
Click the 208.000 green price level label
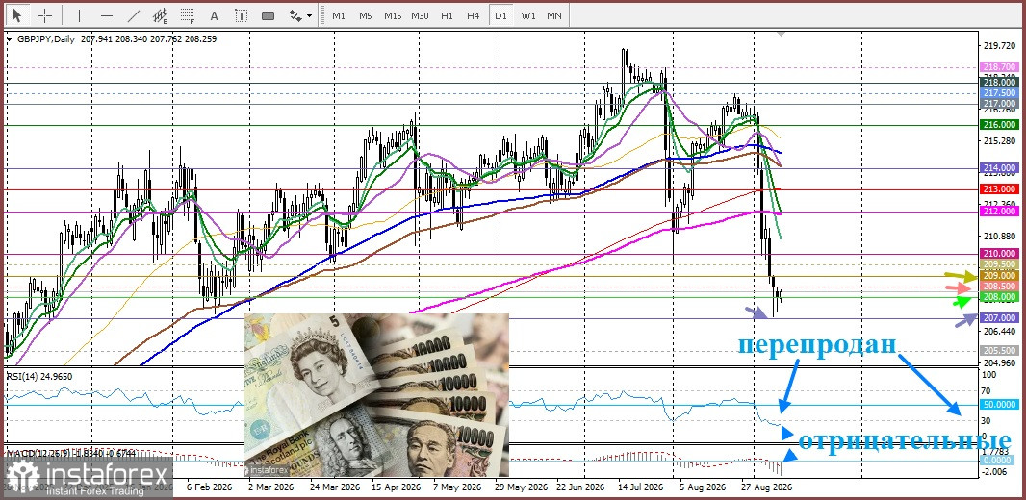pyautogui.click(x=999, y=297)
